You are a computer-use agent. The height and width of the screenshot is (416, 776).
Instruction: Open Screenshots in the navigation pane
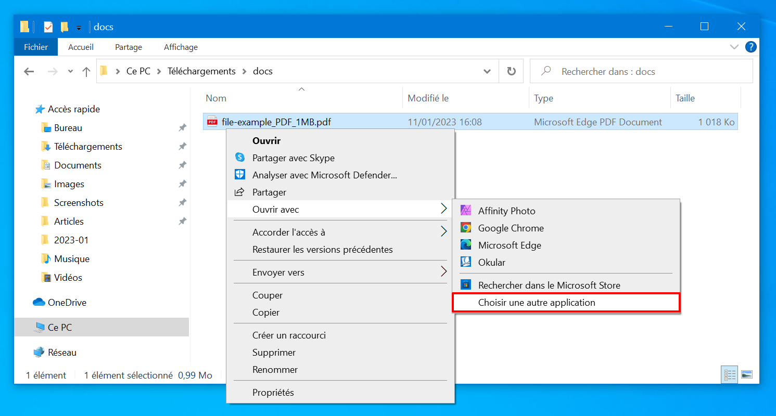coord(79,203)
